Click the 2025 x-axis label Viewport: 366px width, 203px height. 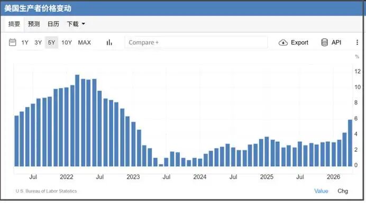267,177
